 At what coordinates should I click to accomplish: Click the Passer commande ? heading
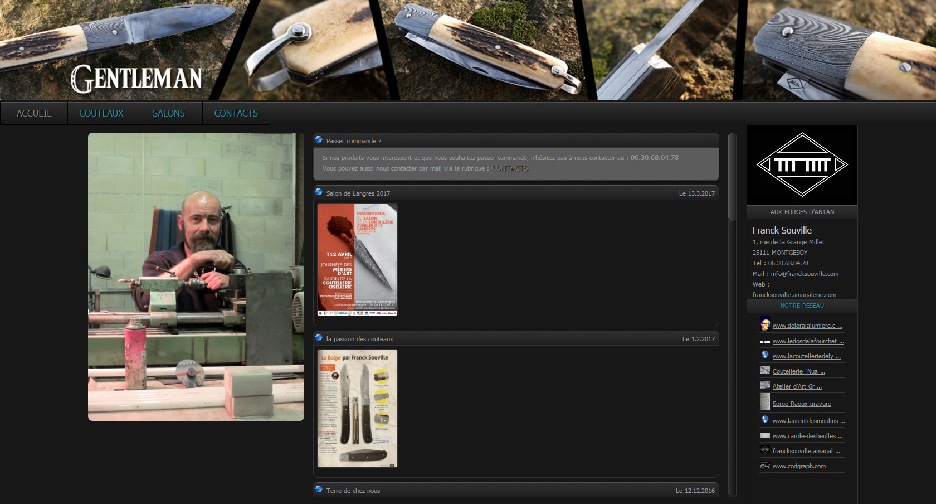tap(354, 141)
